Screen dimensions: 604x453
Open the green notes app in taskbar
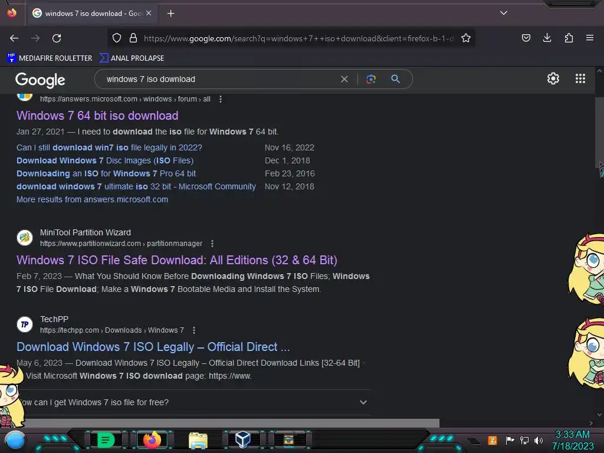point(106,440)
